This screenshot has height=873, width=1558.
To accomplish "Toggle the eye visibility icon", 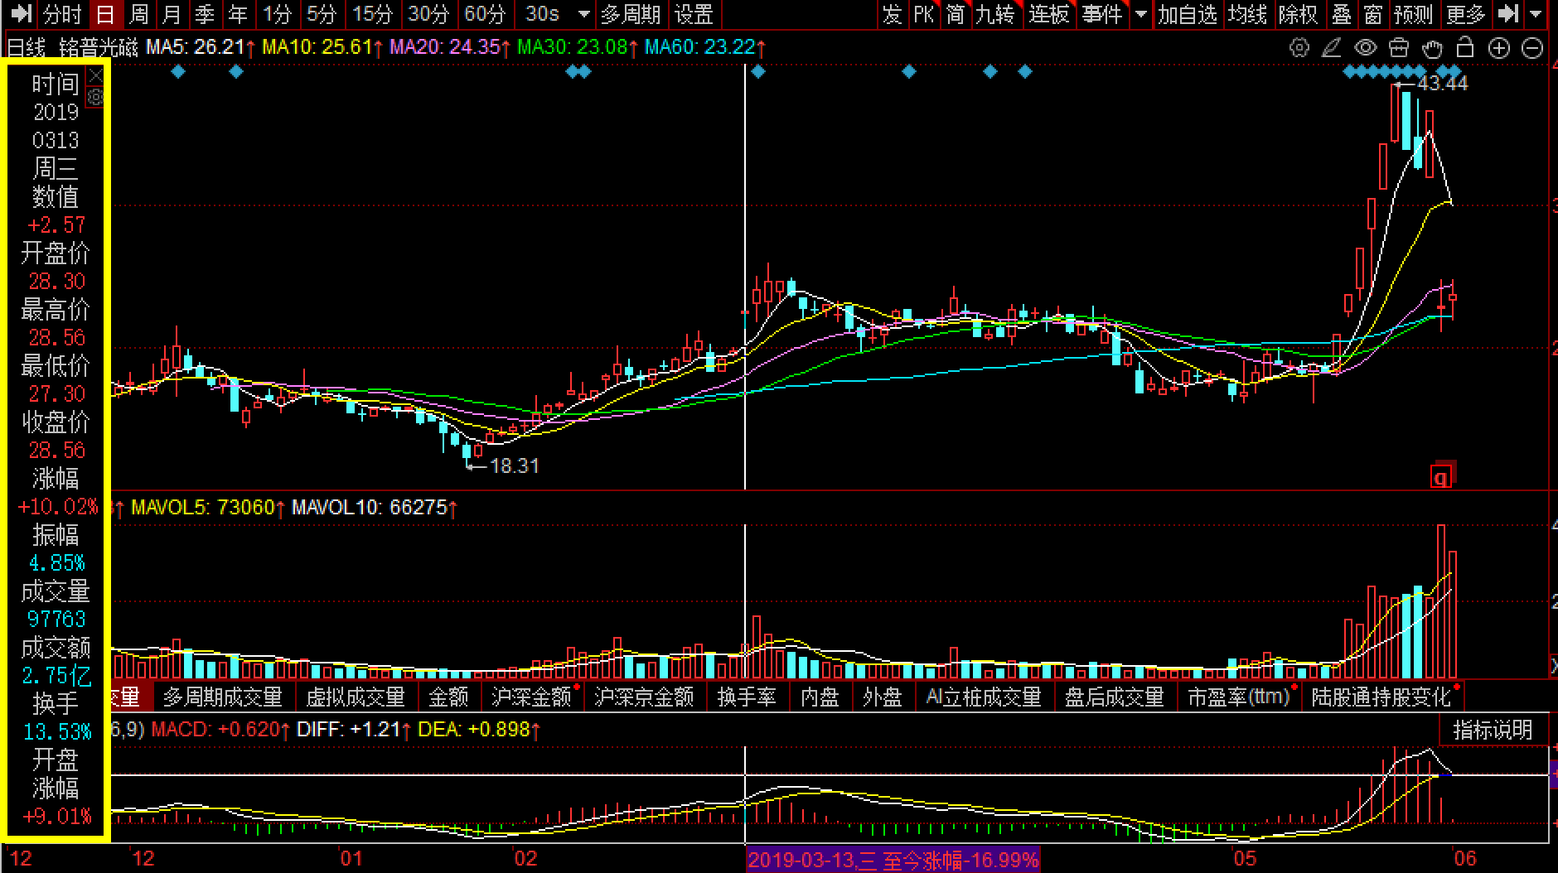I will click(x=1365, y=48).
